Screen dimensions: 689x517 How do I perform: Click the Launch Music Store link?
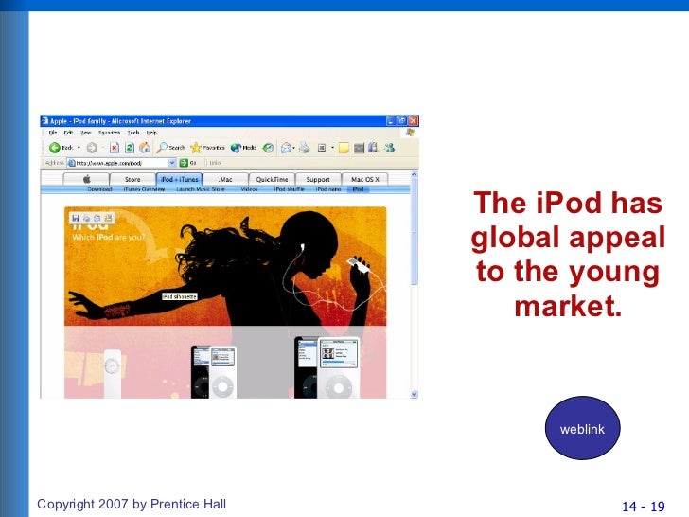click(x=201, y=189)
